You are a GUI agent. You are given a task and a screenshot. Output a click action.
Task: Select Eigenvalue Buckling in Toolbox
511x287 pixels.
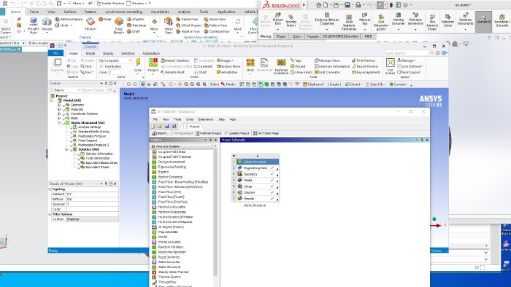pos(172,167)
